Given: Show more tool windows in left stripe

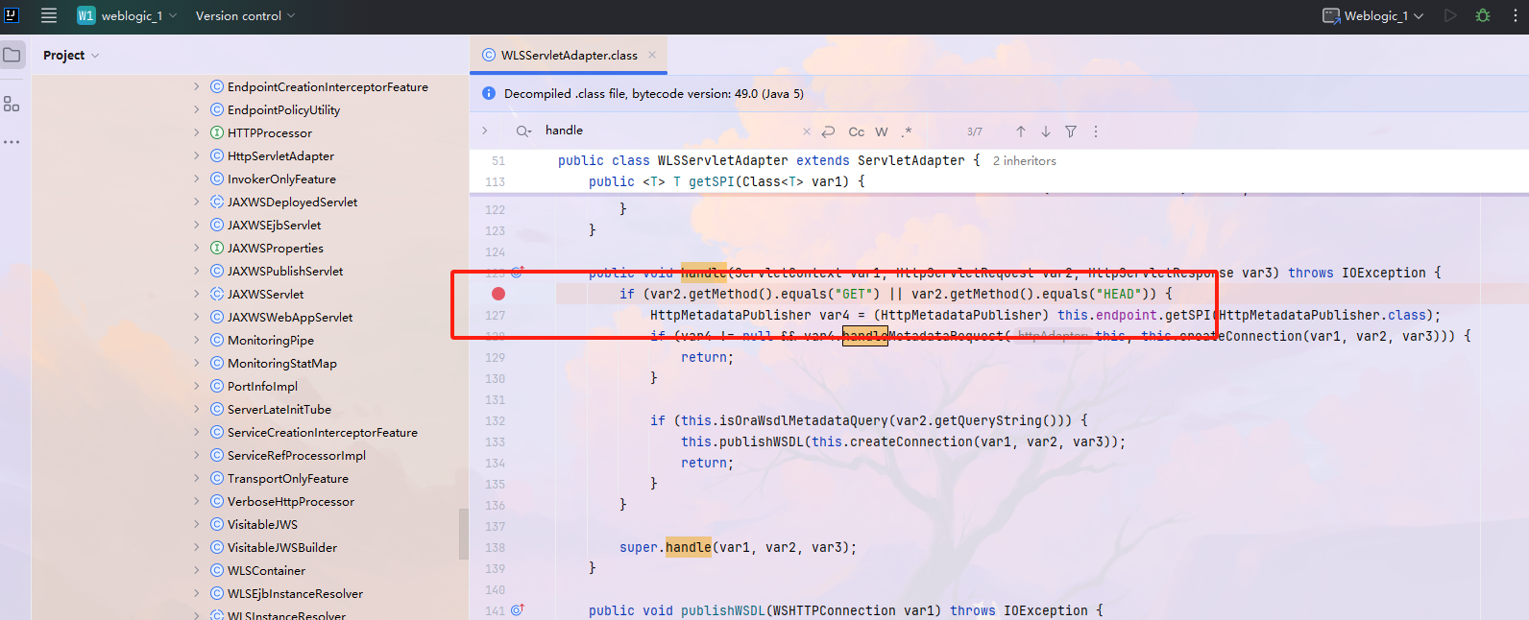Looking at the screenshot, I should coord(12,142).
